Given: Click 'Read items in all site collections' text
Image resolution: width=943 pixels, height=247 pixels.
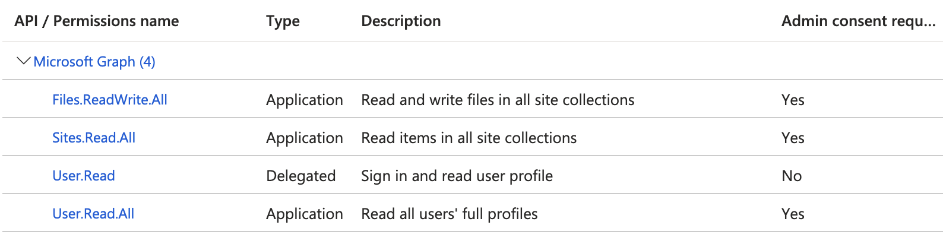Looking at the screenshot, I should 469,138.
